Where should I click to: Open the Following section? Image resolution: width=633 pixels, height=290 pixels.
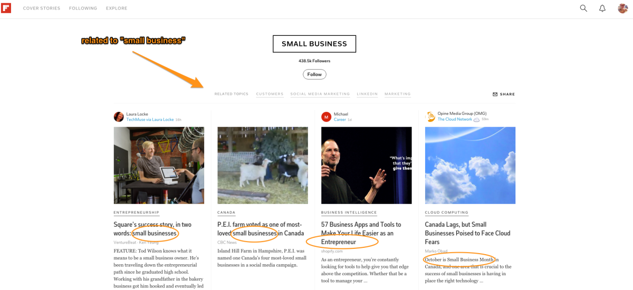[x=83, y=8]
